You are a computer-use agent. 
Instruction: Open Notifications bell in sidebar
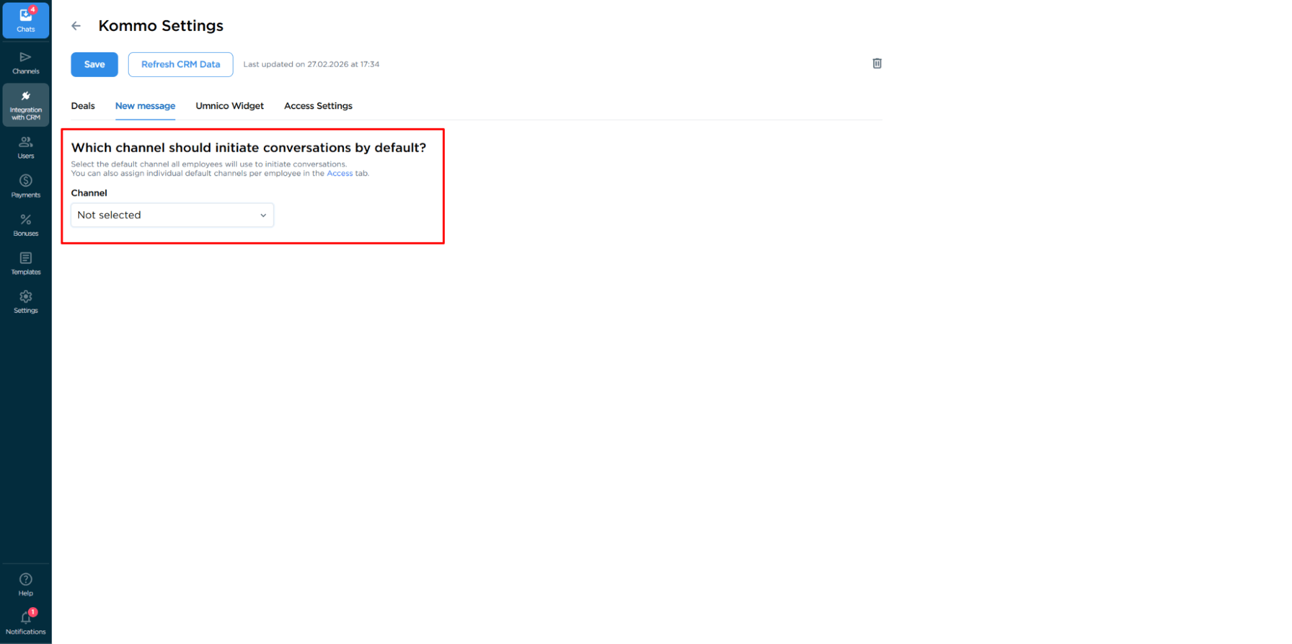(26, 623)
